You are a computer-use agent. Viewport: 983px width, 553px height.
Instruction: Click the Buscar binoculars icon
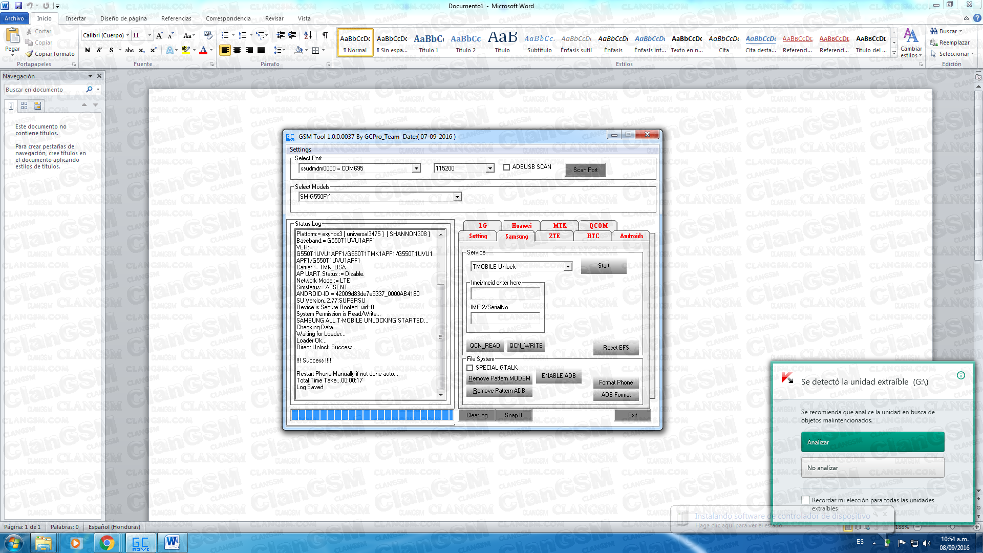tap(934, 31)
